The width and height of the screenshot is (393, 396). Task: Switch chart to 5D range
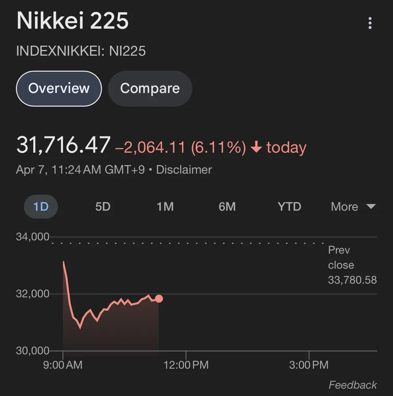[103, 207]
